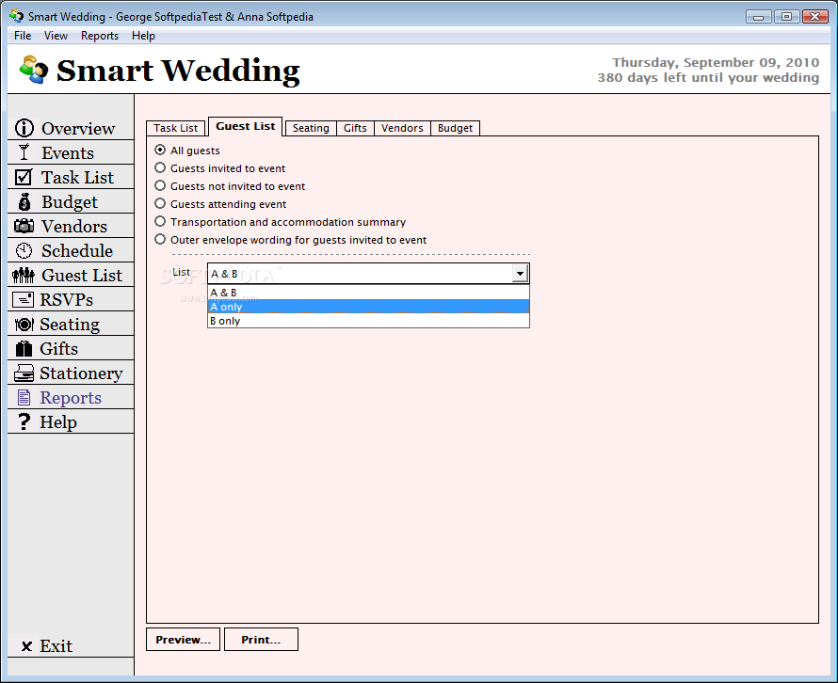This screenshot has height=683, width=838.
Task: Switch to the Budget report tab
Action: [455, 128]
